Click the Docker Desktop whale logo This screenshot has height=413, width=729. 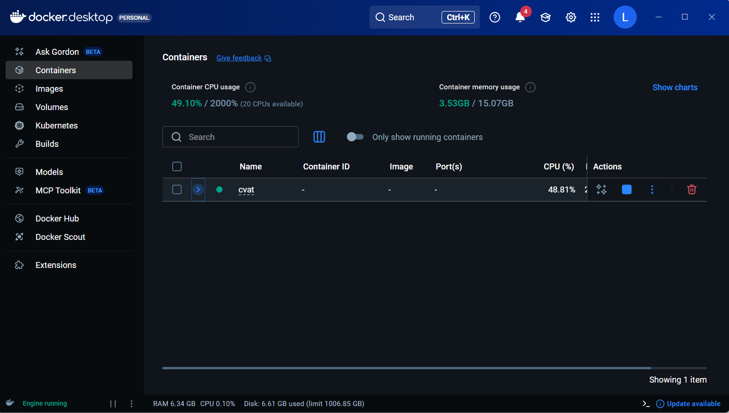pos(18,17)
